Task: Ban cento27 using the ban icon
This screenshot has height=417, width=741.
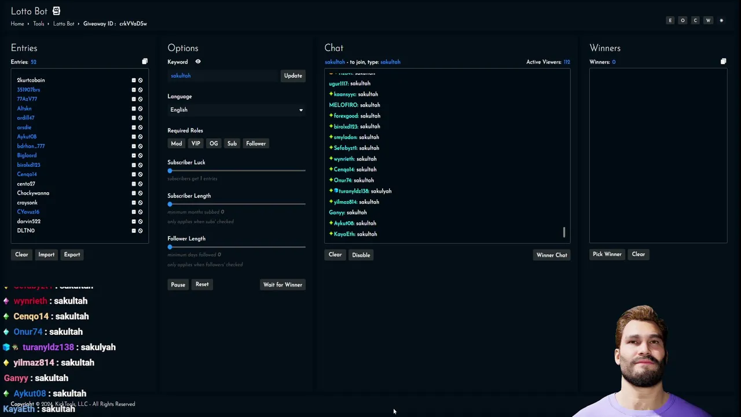Action: point(140,184)
